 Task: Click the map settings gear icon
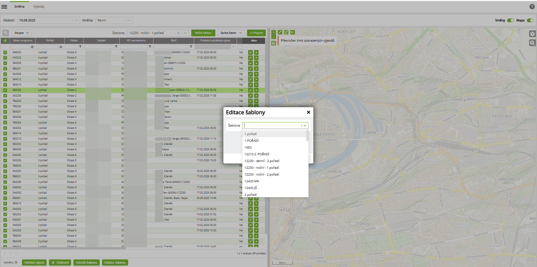pyautogui.click(x=532, y=34)
